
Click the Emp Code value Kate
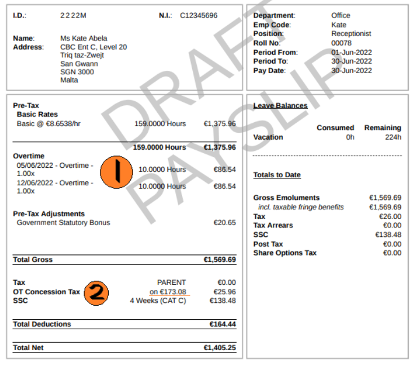pyautogui.click(x=339, y=25)
